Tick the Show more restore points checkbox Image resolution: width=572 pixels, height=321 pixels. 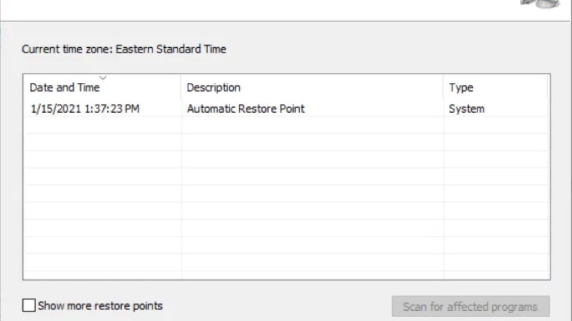(x=29, y=305)
